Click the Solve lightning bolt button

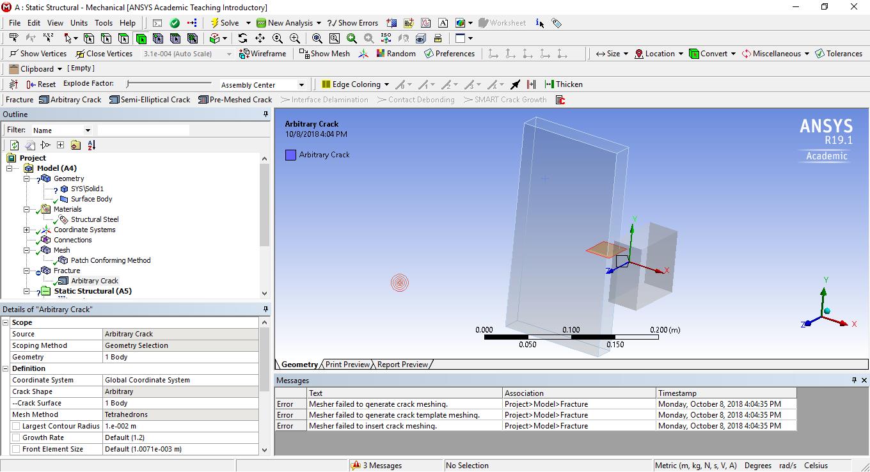pos(225,22)
